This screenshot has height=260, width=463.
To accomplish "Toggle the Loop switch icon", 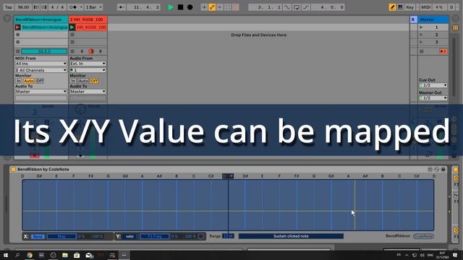I will 297,7.
